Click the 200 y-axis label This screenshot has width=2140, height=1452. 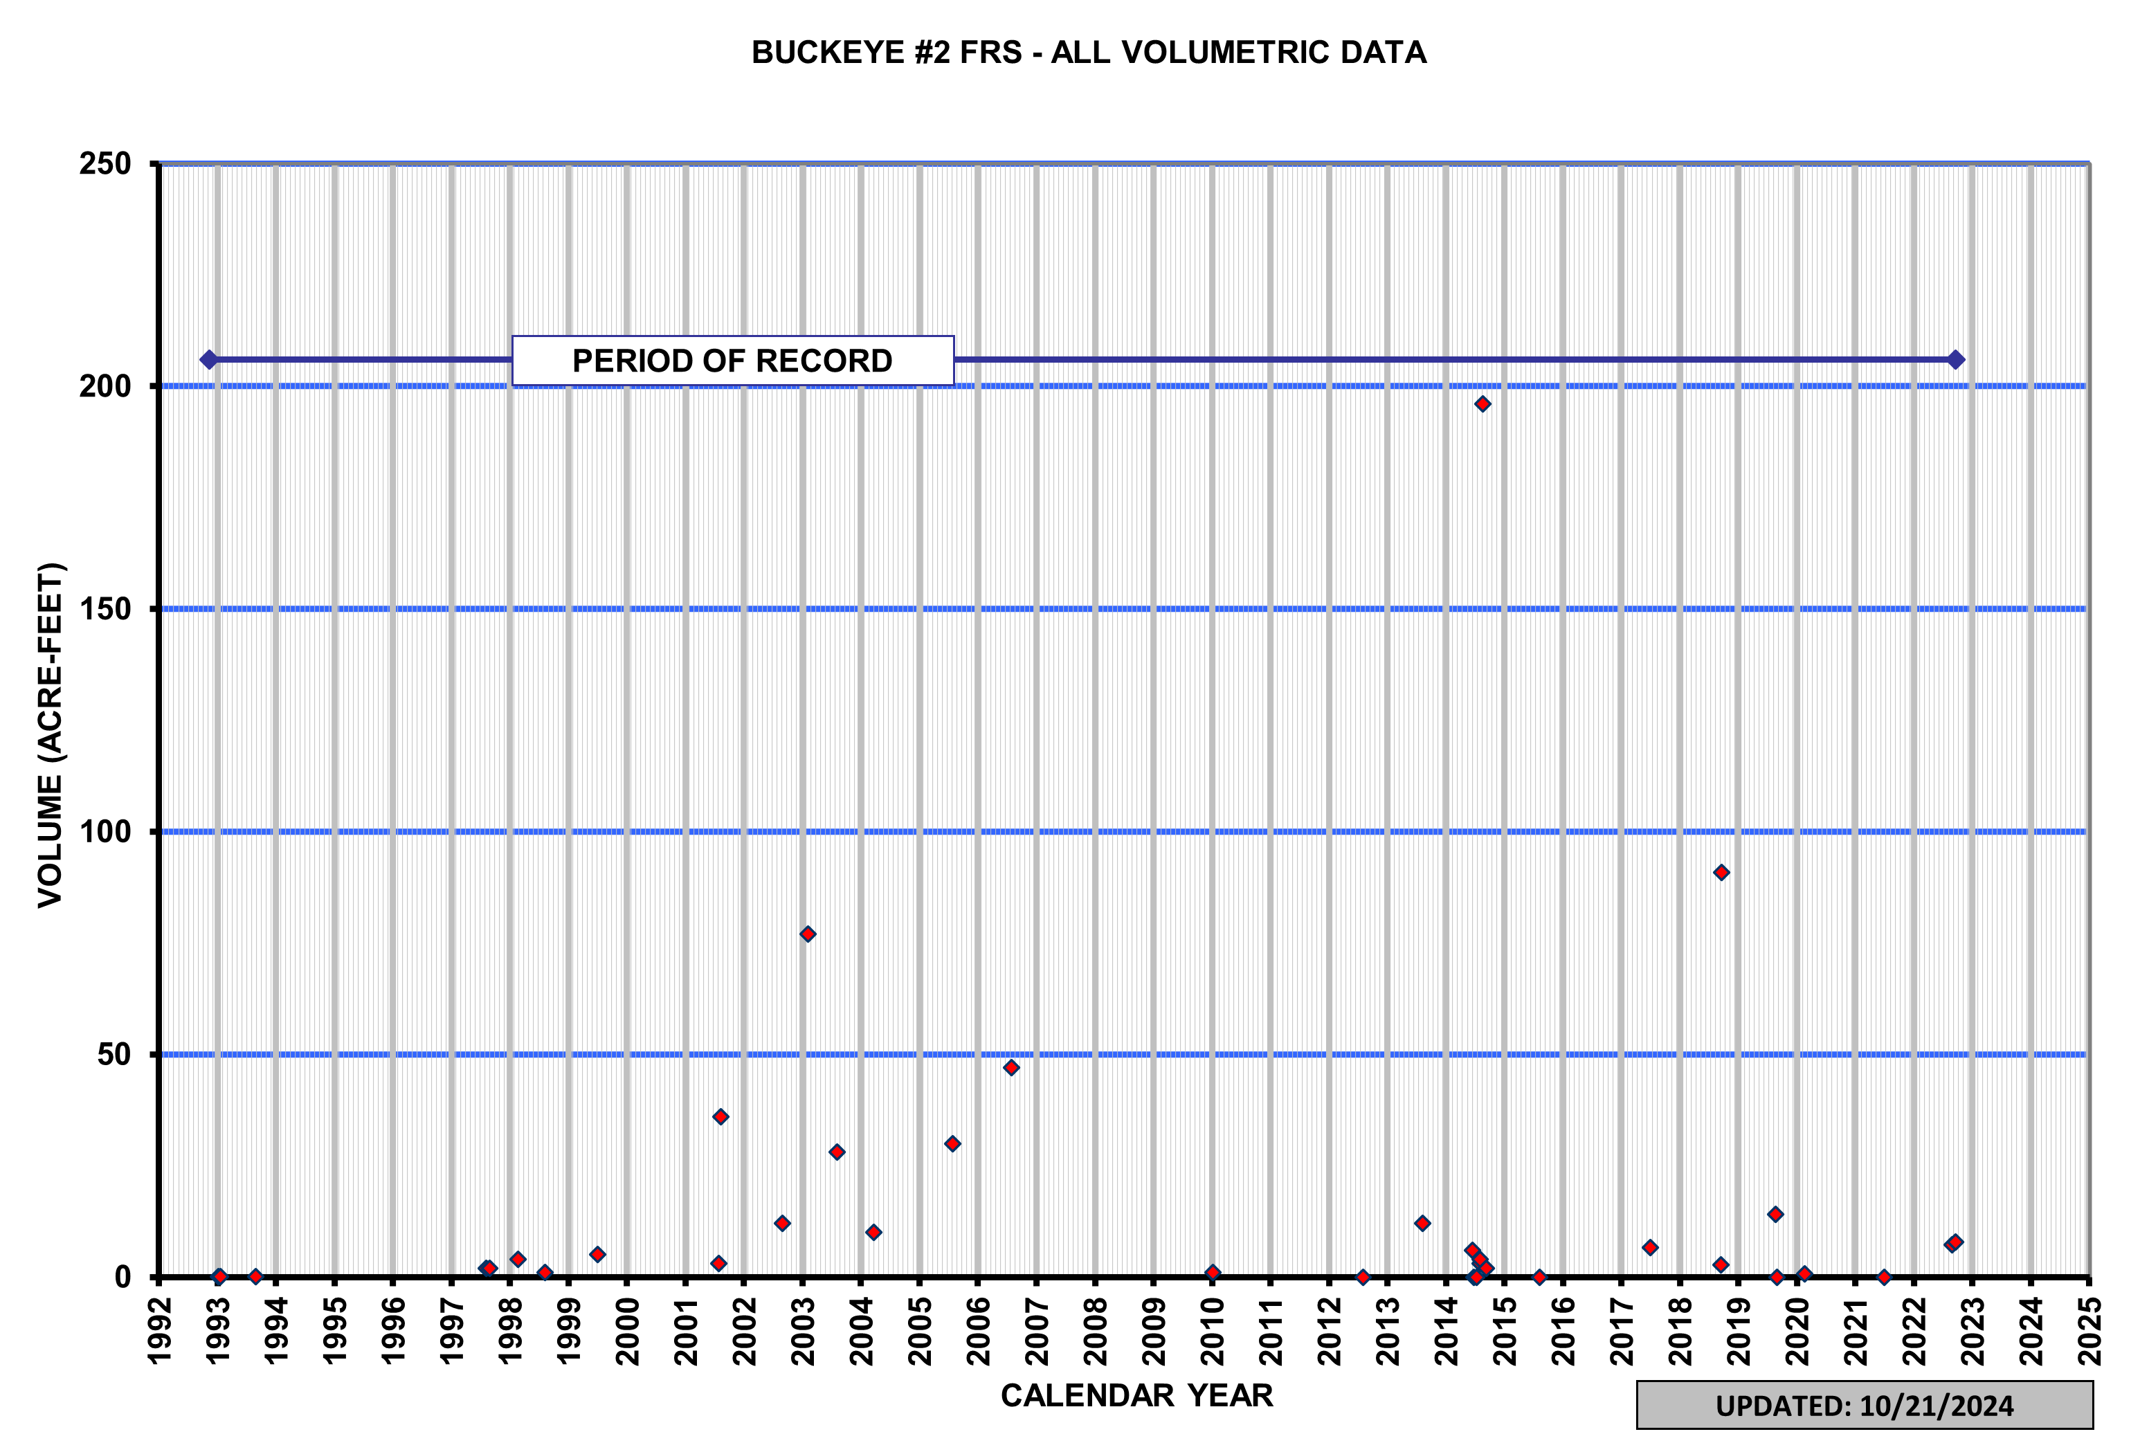[x=105, y=387]
